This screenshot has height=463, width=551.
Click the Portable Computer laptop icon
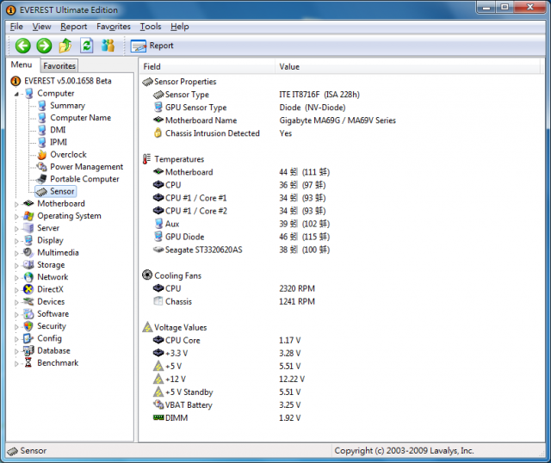[42, 179]
